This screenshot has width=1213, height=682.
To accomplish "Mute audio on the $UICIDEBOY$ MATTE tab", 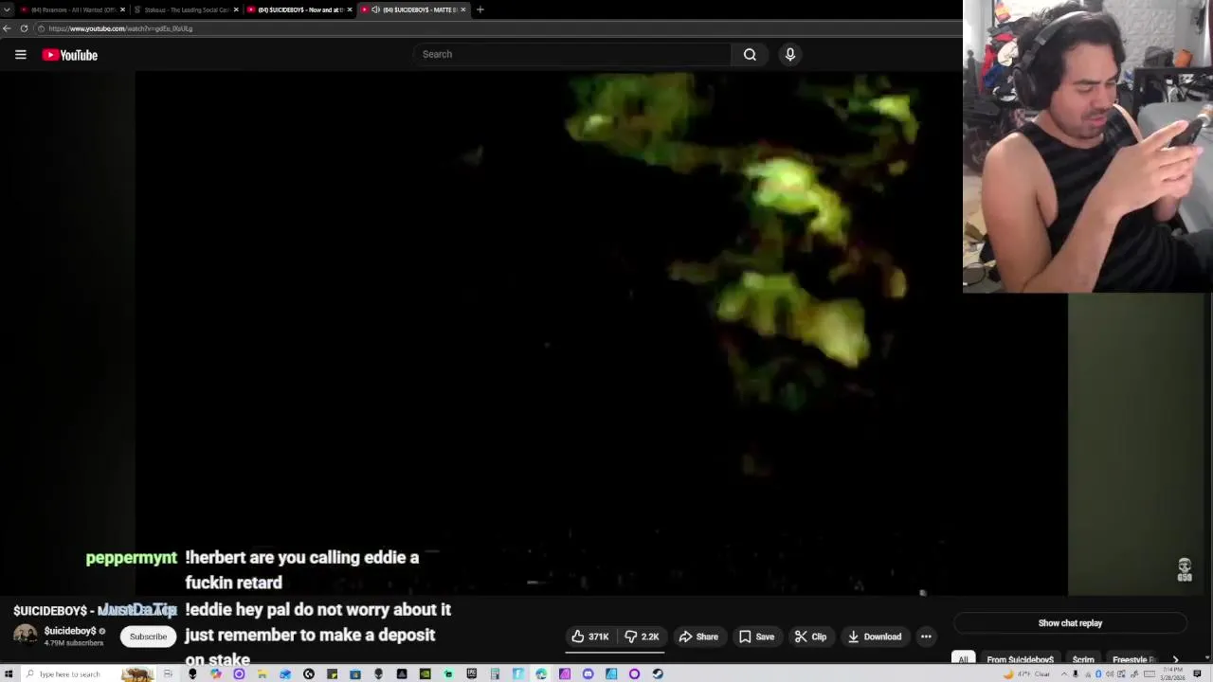I will pyautogui.click(x=376, y=9).
